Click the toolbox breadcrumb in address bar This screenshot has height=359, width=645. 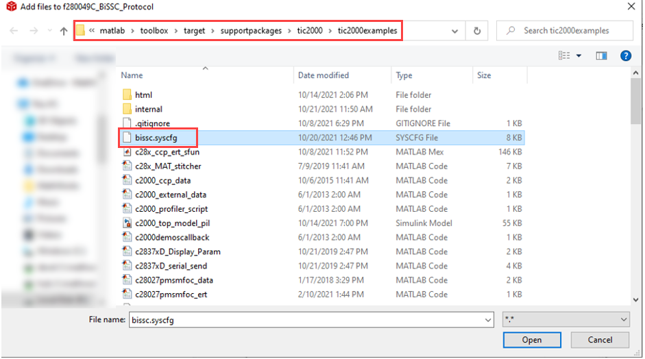pos(154,31)
